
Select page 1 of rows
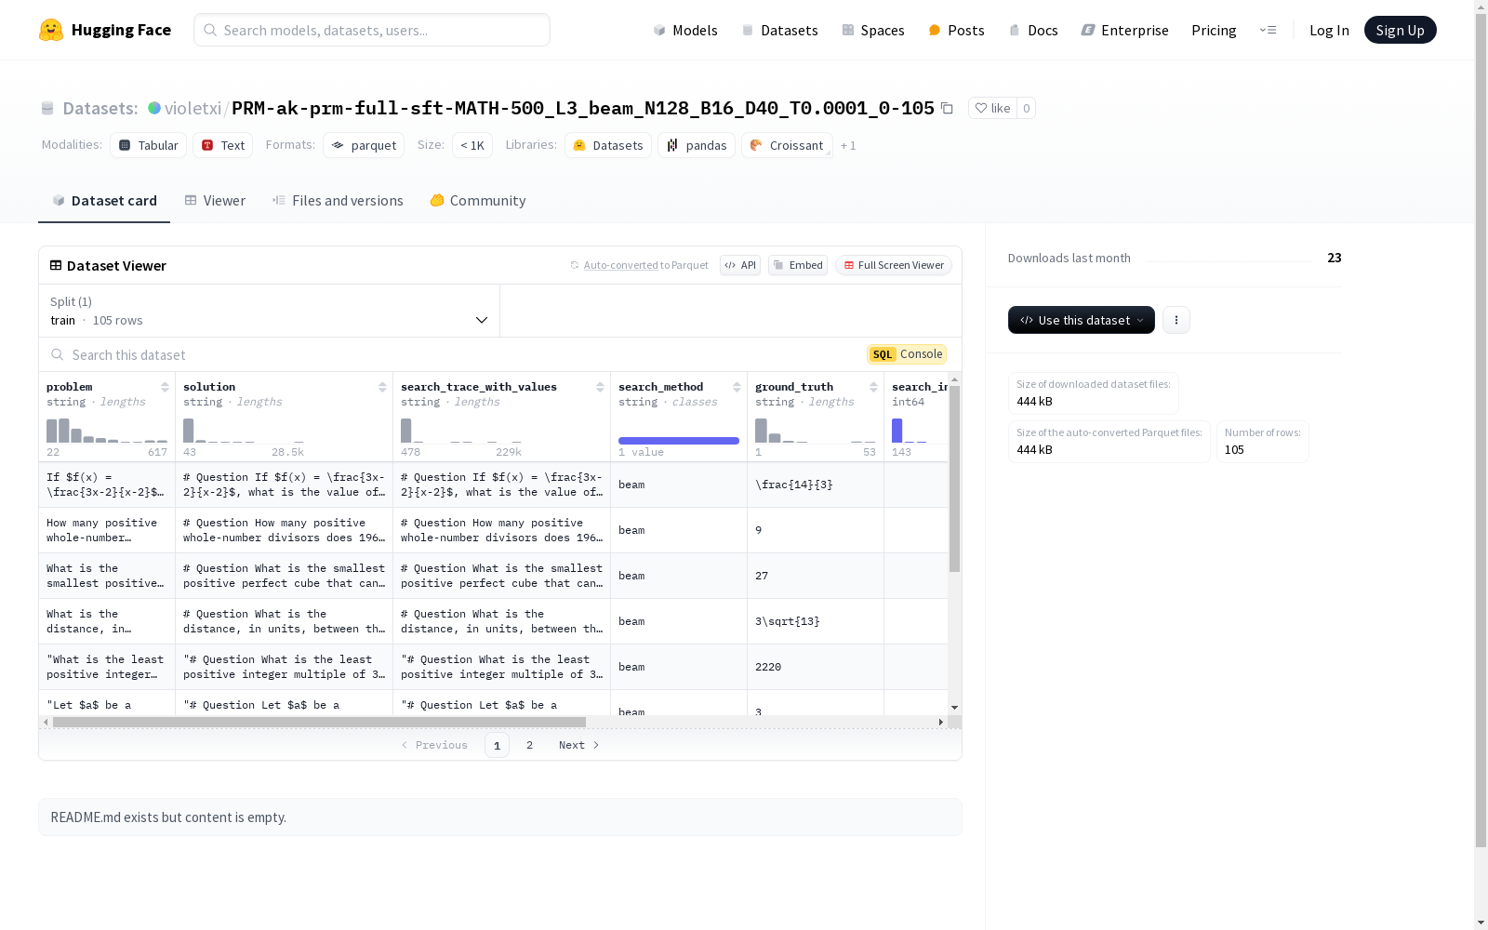497,745
